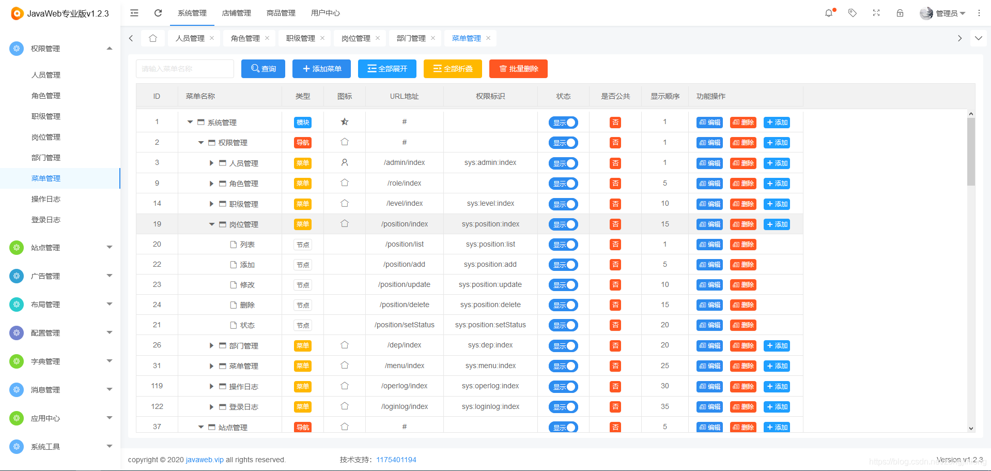
Task: Click the tag icon in header
Action: point(853,13)
